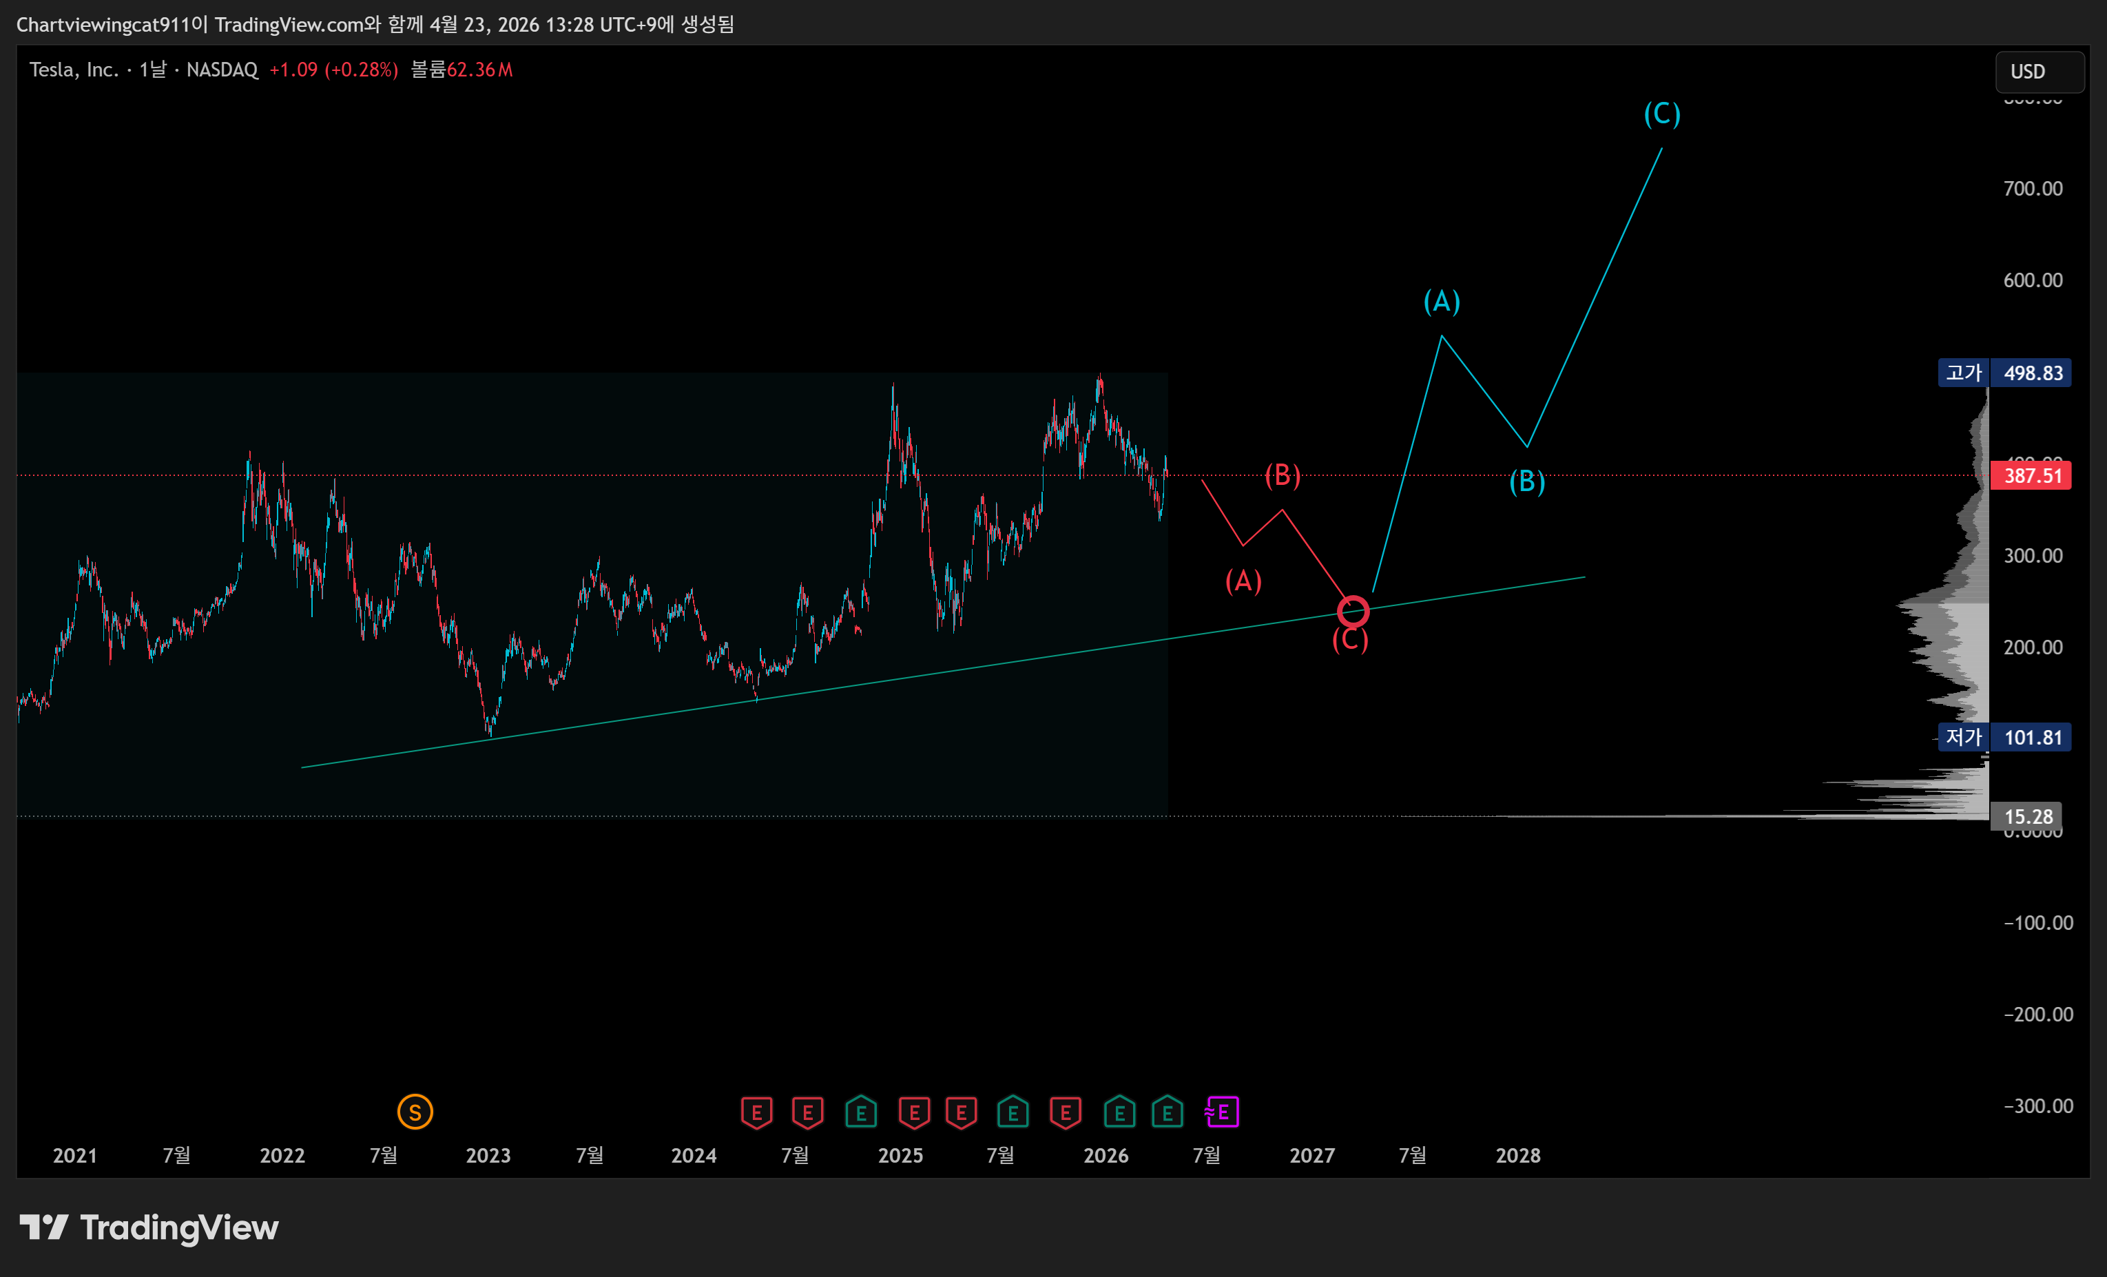Click the current price label 387.51
This screenshot has width=2107, height=1277.
coord(2031,475)
